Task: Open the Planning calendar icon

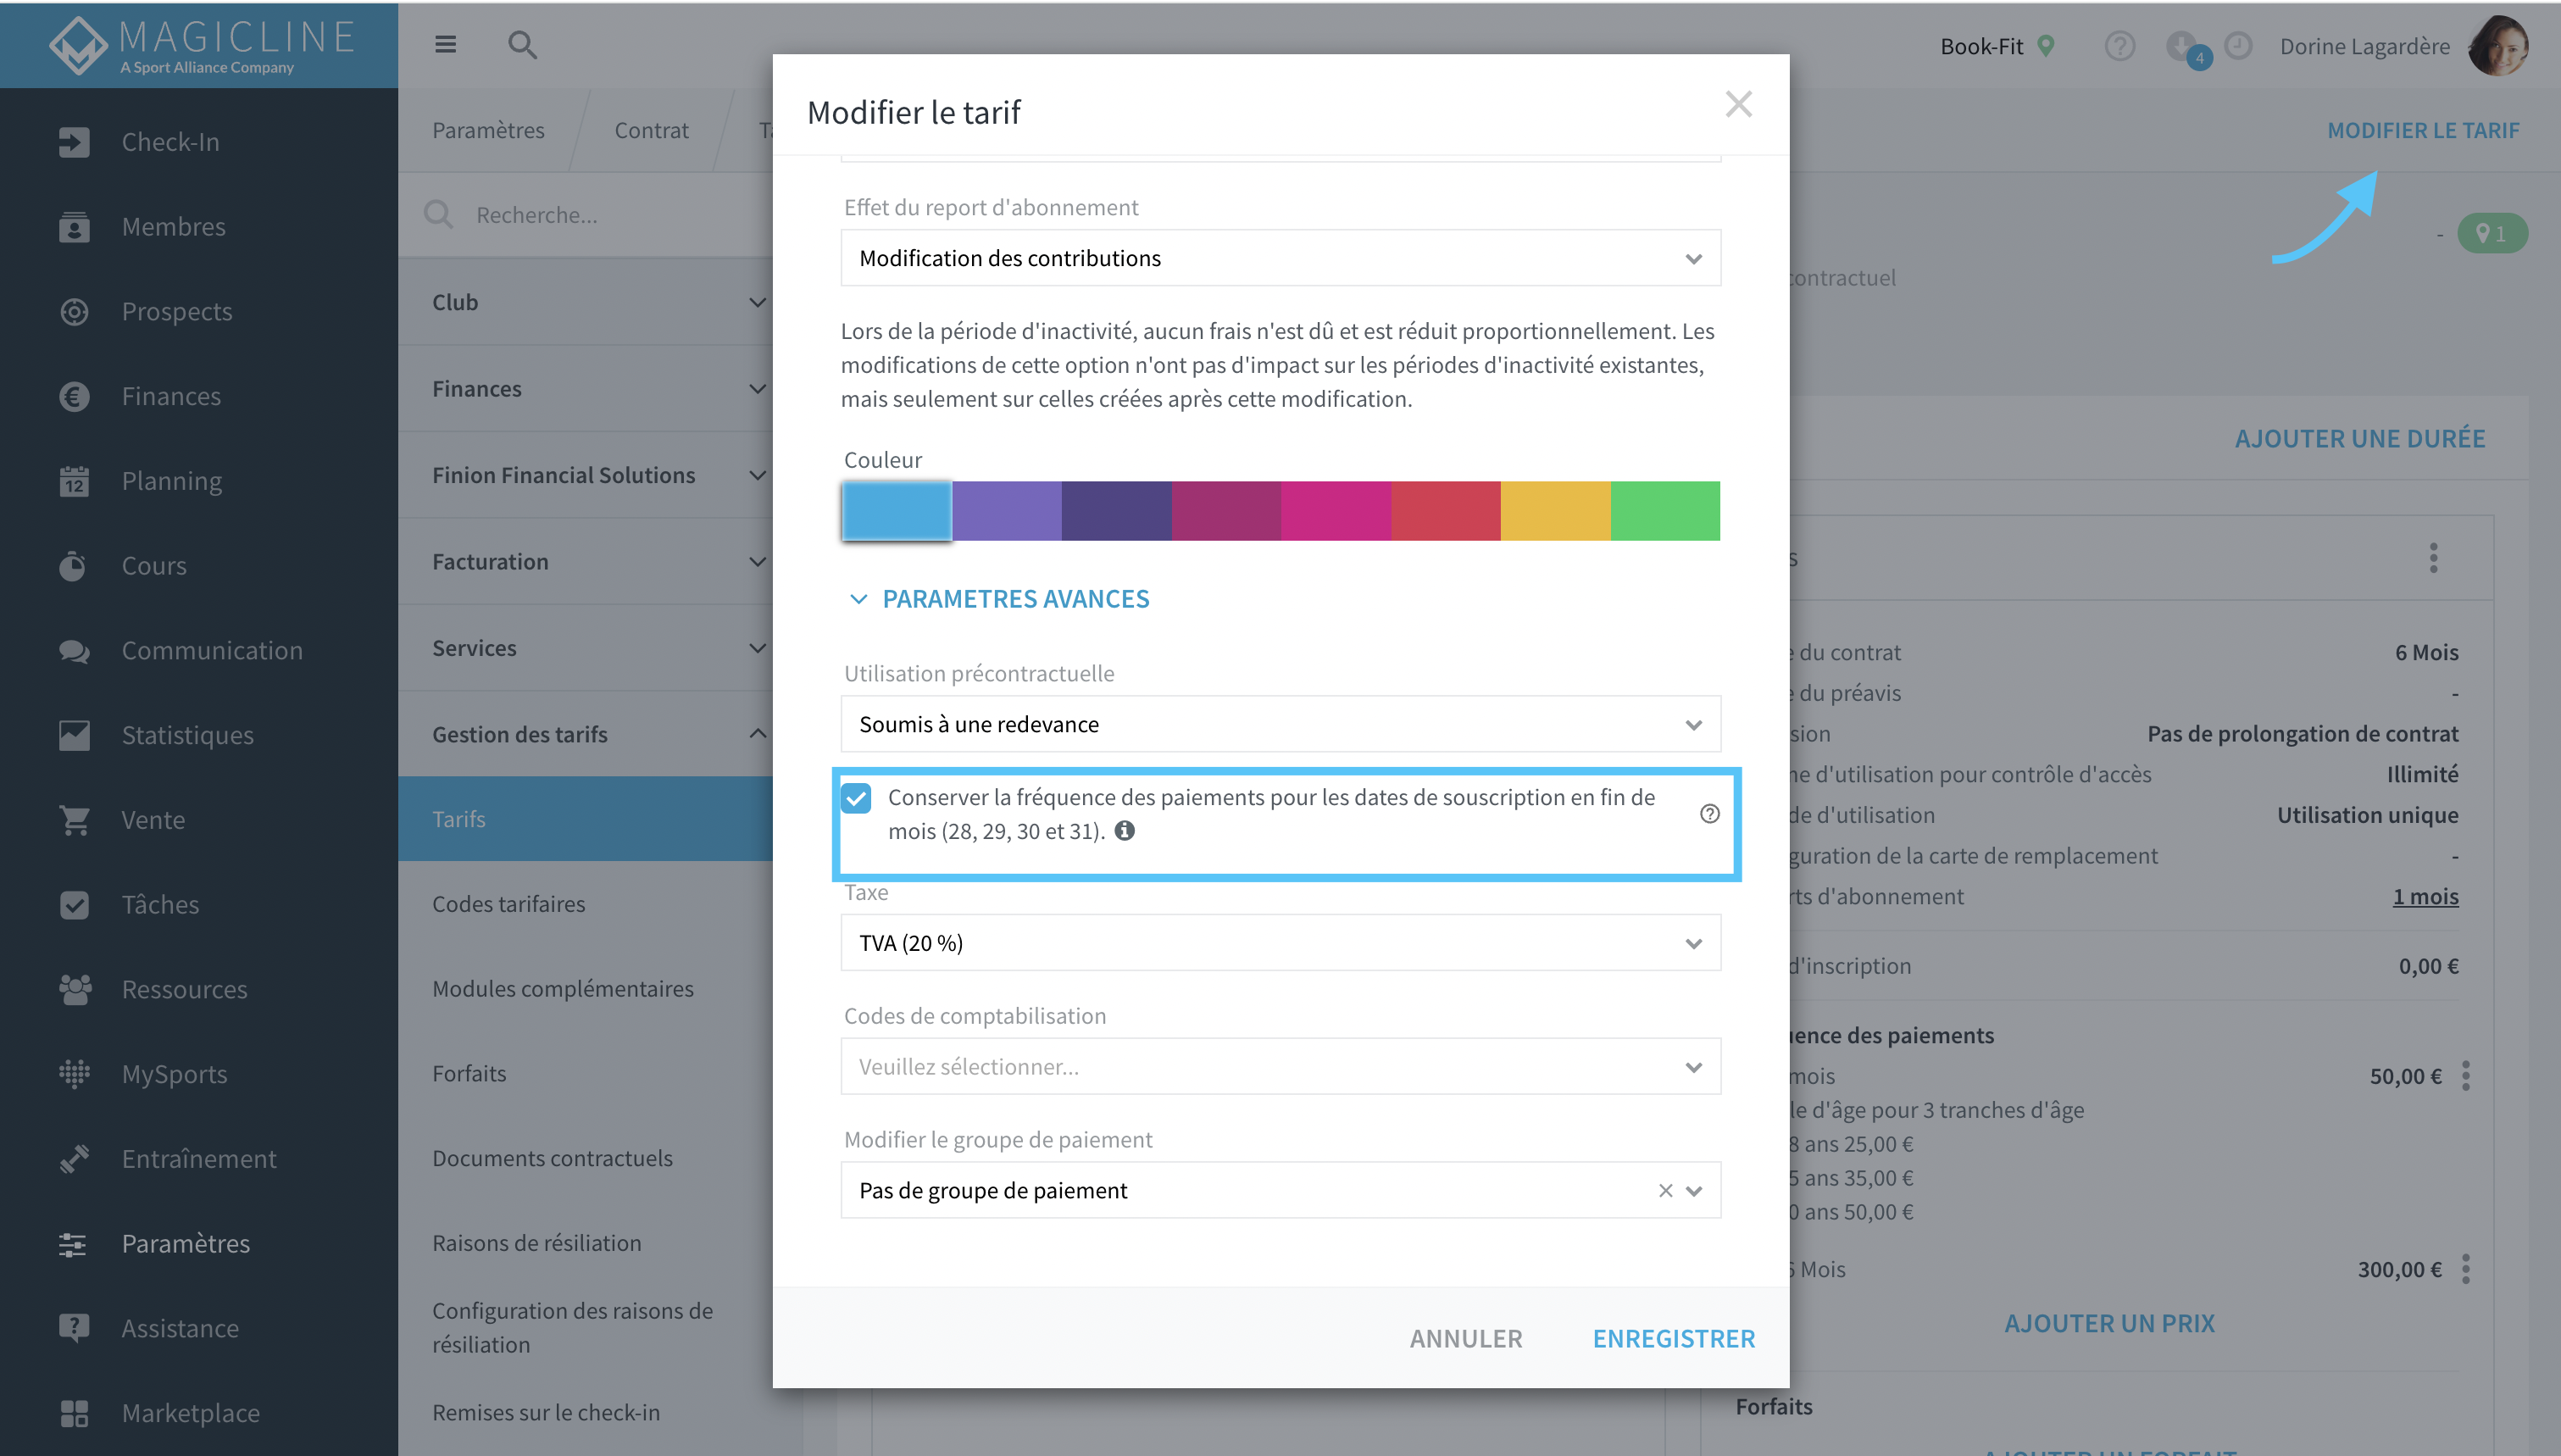Action: 74,481
